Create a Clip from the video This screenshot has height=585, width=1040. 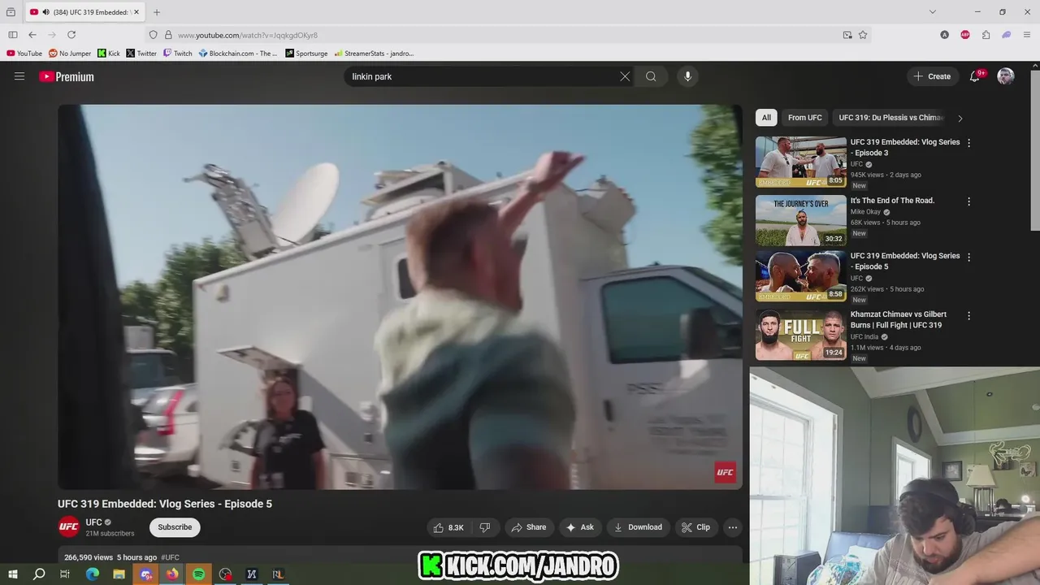(x=695, y=527)
